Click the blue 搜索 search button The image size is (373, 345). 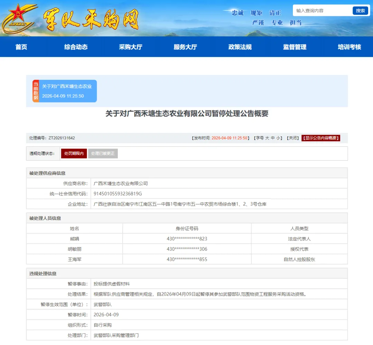pyautogui.click(x=360, y=11)
